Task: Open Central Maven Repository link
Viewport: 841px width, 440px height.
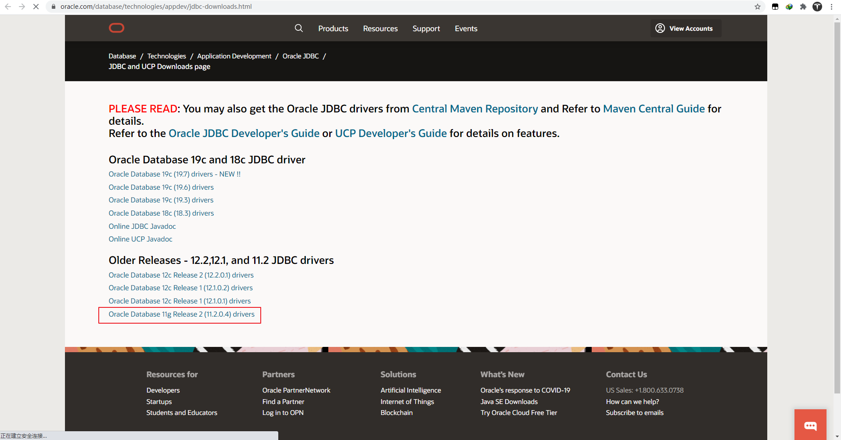Action: 475,108
